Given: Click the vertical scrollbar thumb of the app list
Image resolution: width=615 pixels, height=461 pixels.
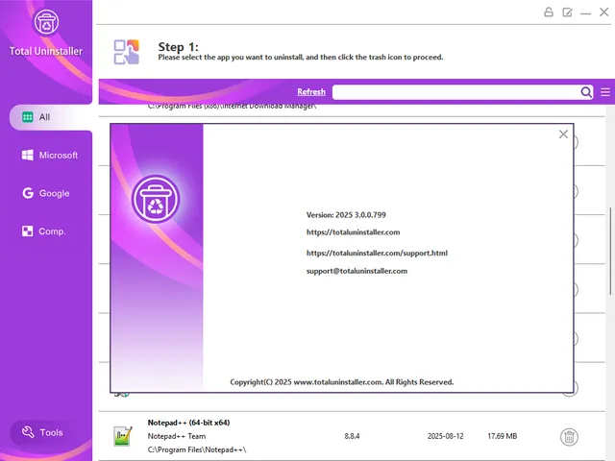Looking at the screenshot, I should (x=610, y=251).
